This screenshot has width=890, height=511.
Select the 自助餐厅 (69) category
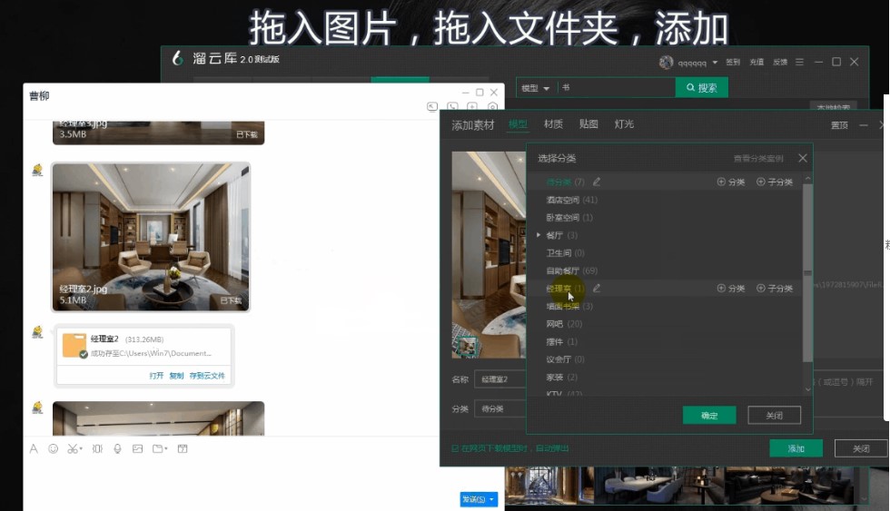[x=571, y=270]
